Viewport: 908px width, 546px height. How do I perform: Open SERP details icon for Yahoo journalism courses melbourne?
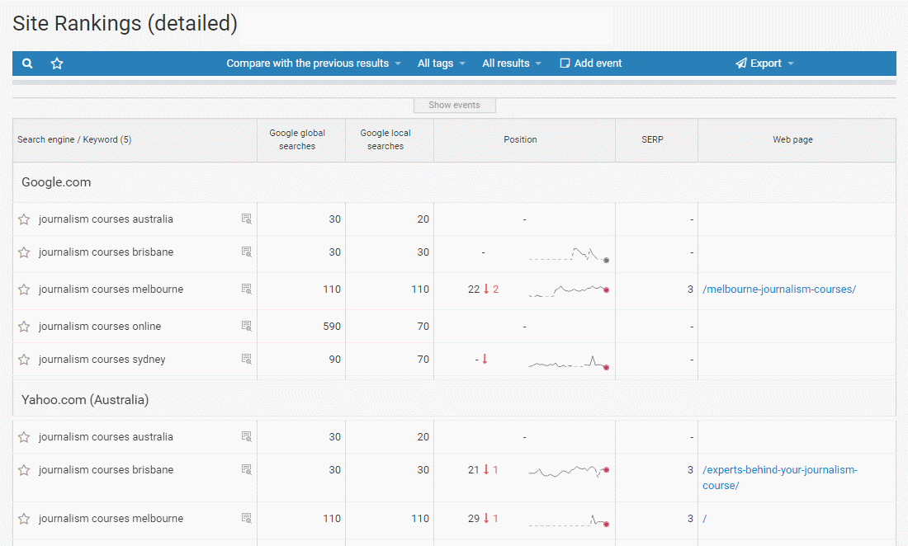(246, 519)
